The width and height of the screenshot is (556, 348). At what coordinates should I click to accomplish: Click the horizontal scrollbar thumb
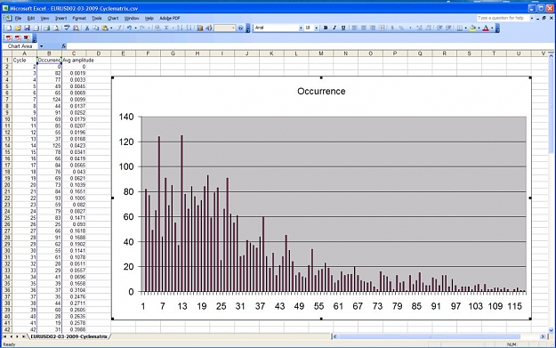430,336
